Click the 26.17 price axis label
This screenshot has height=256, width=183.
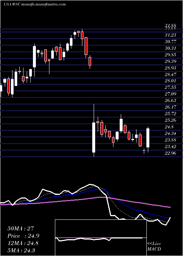tap(171, 107)
